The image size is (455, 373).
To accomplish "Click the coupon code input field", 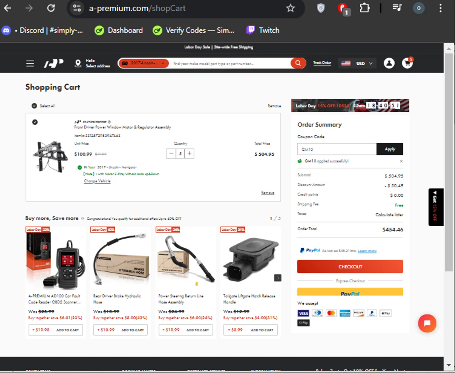I will (337, 149).
